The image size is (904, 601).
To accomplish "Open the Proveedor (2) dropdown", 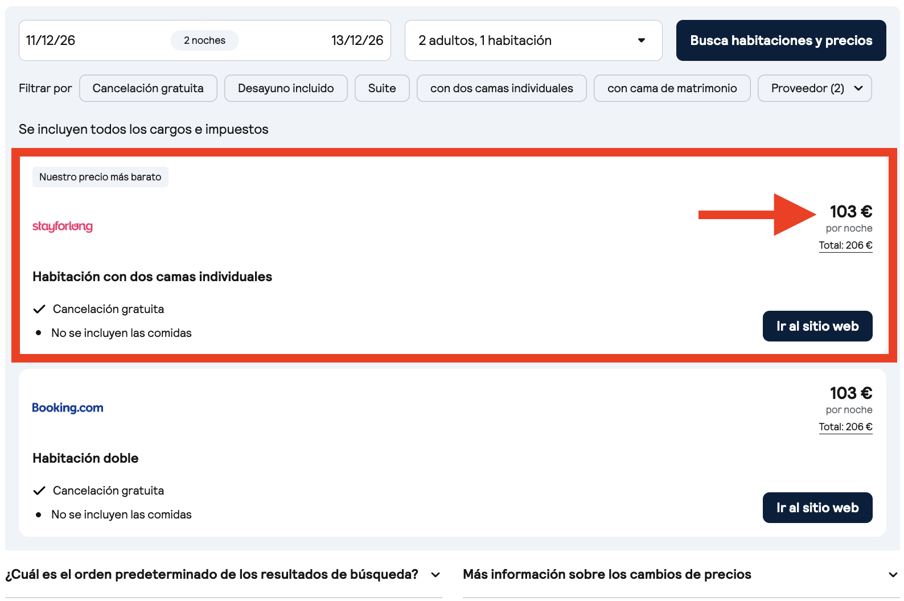I will 815,88.
